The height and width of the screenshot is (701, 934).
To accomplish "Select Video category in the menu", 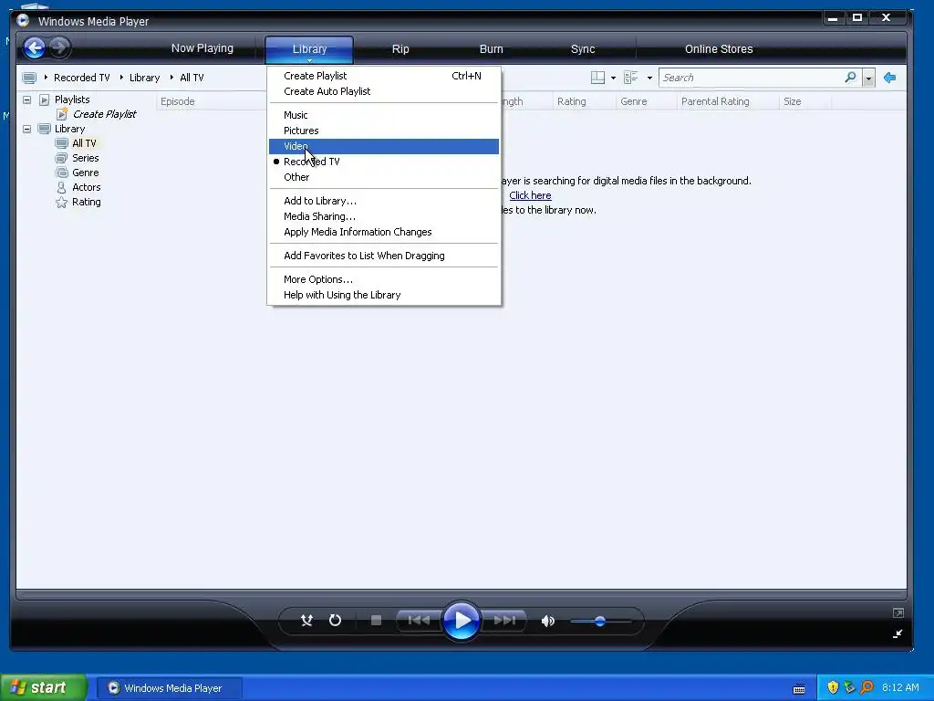I will click(x=384, y=146).
